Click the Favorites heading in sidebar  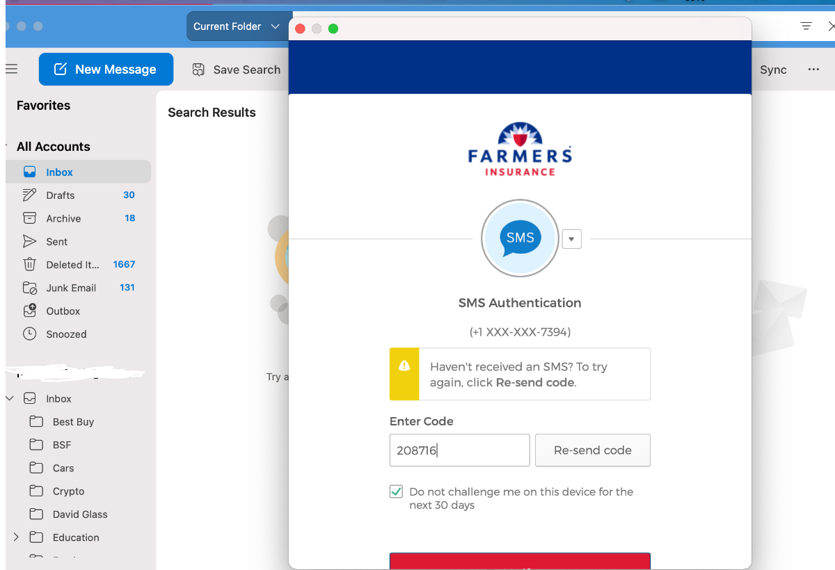[43, 106]
